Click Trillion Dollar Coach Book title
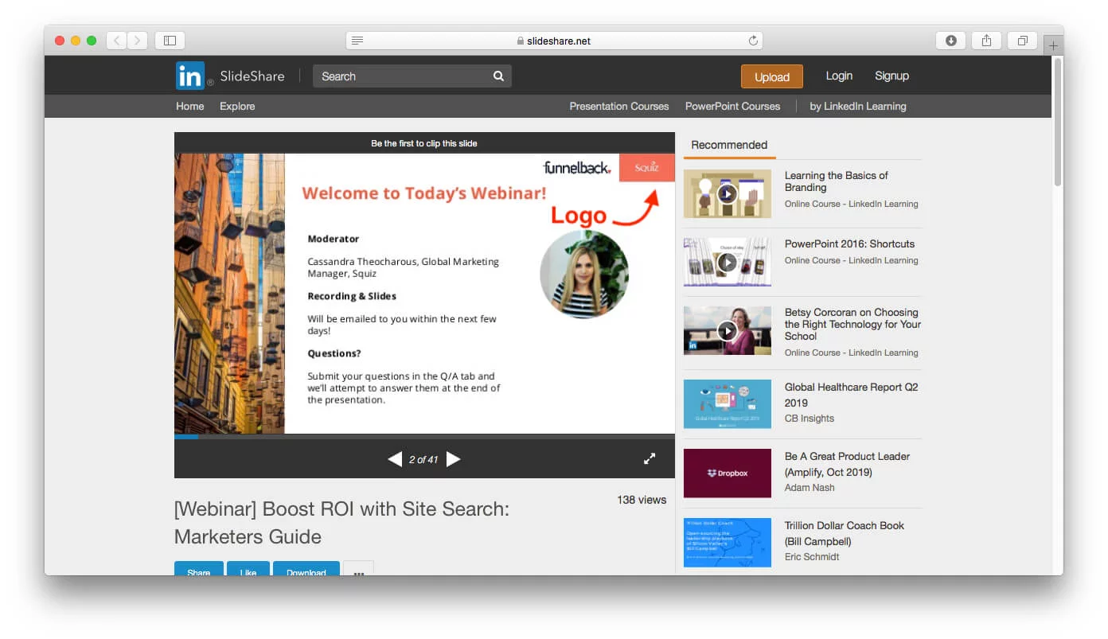Screen dimensions: 1108x639 845,533
